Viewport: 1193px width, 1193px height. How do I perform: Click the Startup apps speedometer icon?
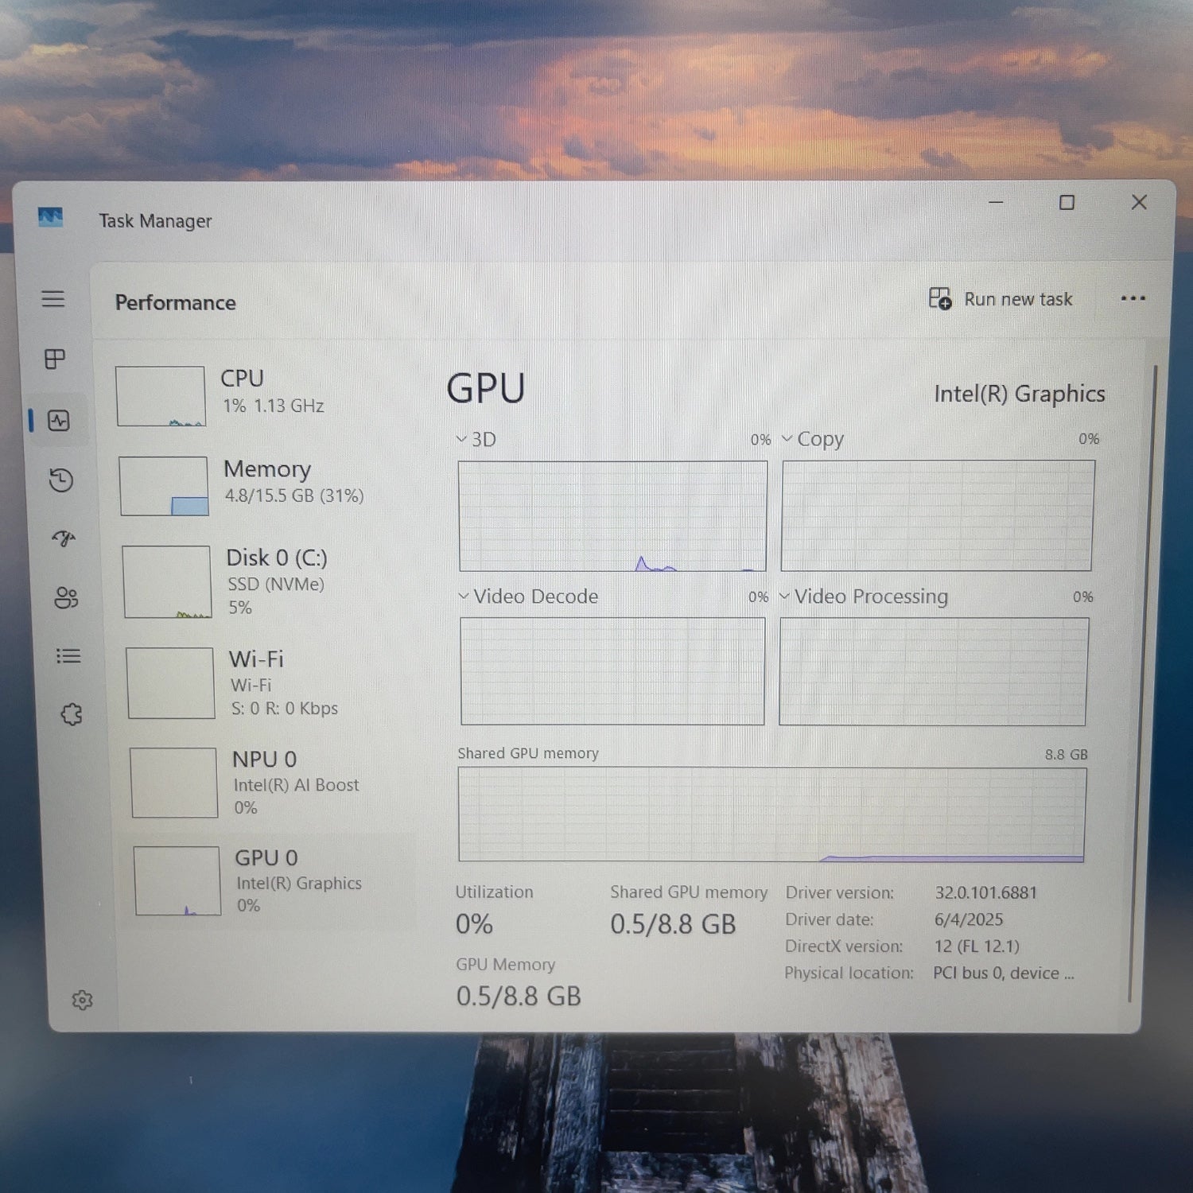(63, 539)
